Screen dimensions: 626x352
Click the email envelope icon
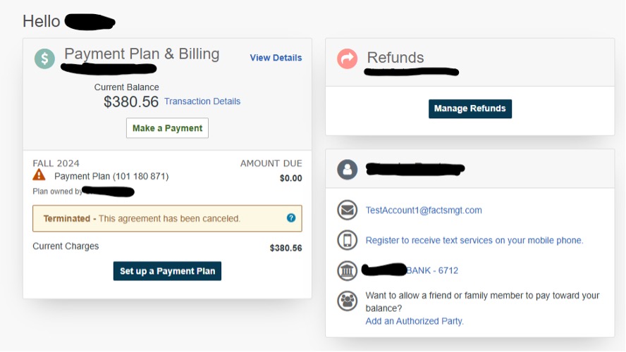(x=347, y=210)
